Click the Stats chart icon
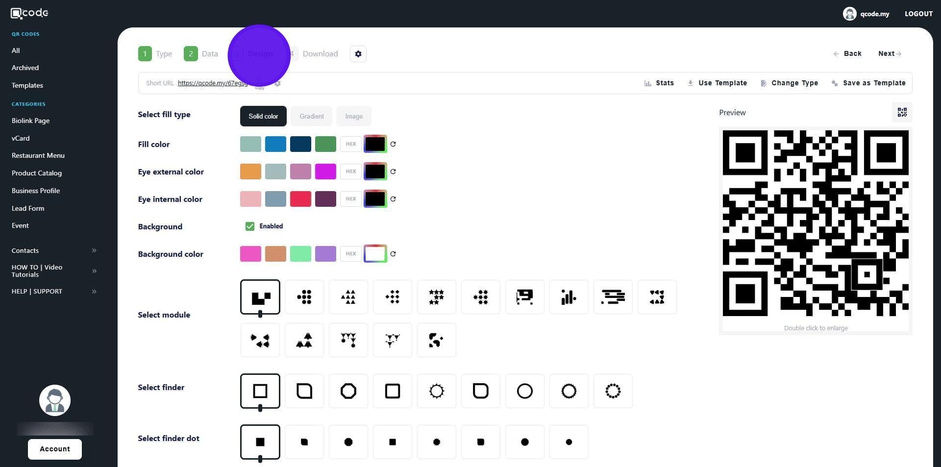 647,83
